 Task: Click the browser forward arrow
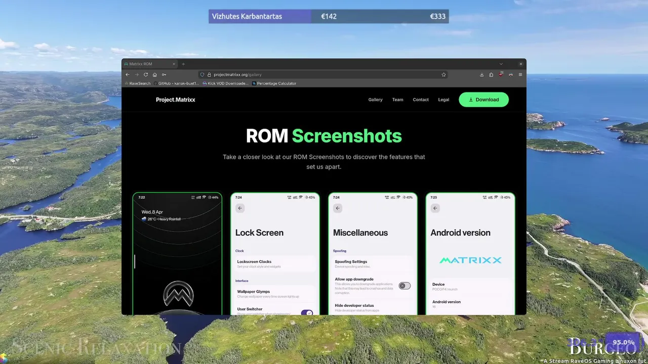pos(137,74)
